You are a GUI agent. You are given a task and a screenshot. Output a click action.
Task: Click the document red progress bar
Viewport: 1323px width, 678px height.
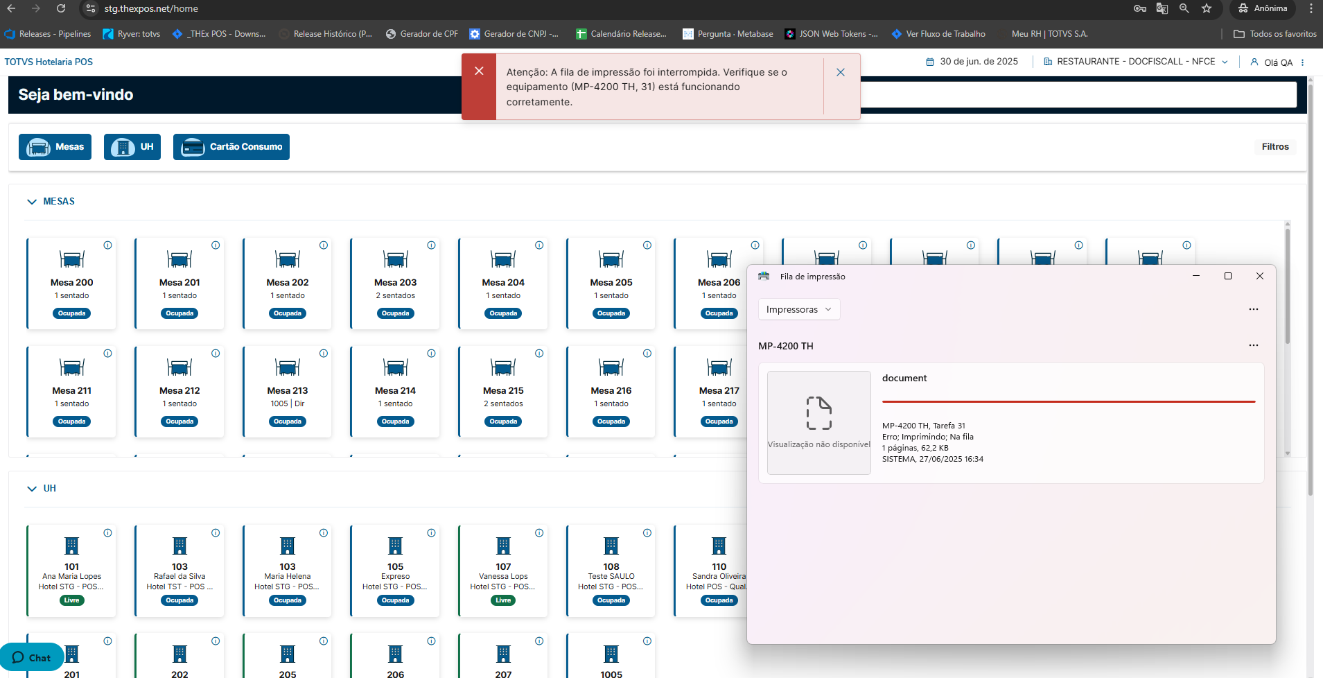[x=1069, y=401]
